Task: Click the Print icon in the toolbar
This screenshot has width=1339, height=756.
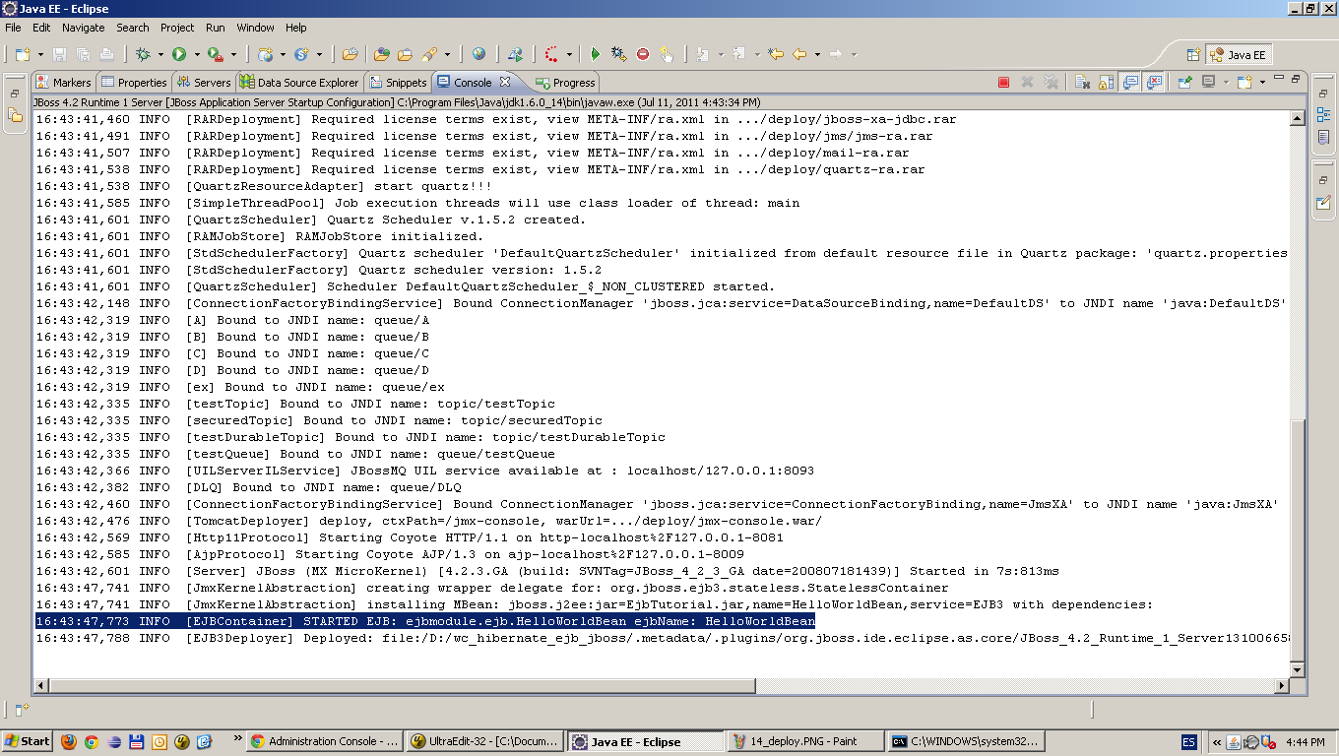Action: (107, 53)
